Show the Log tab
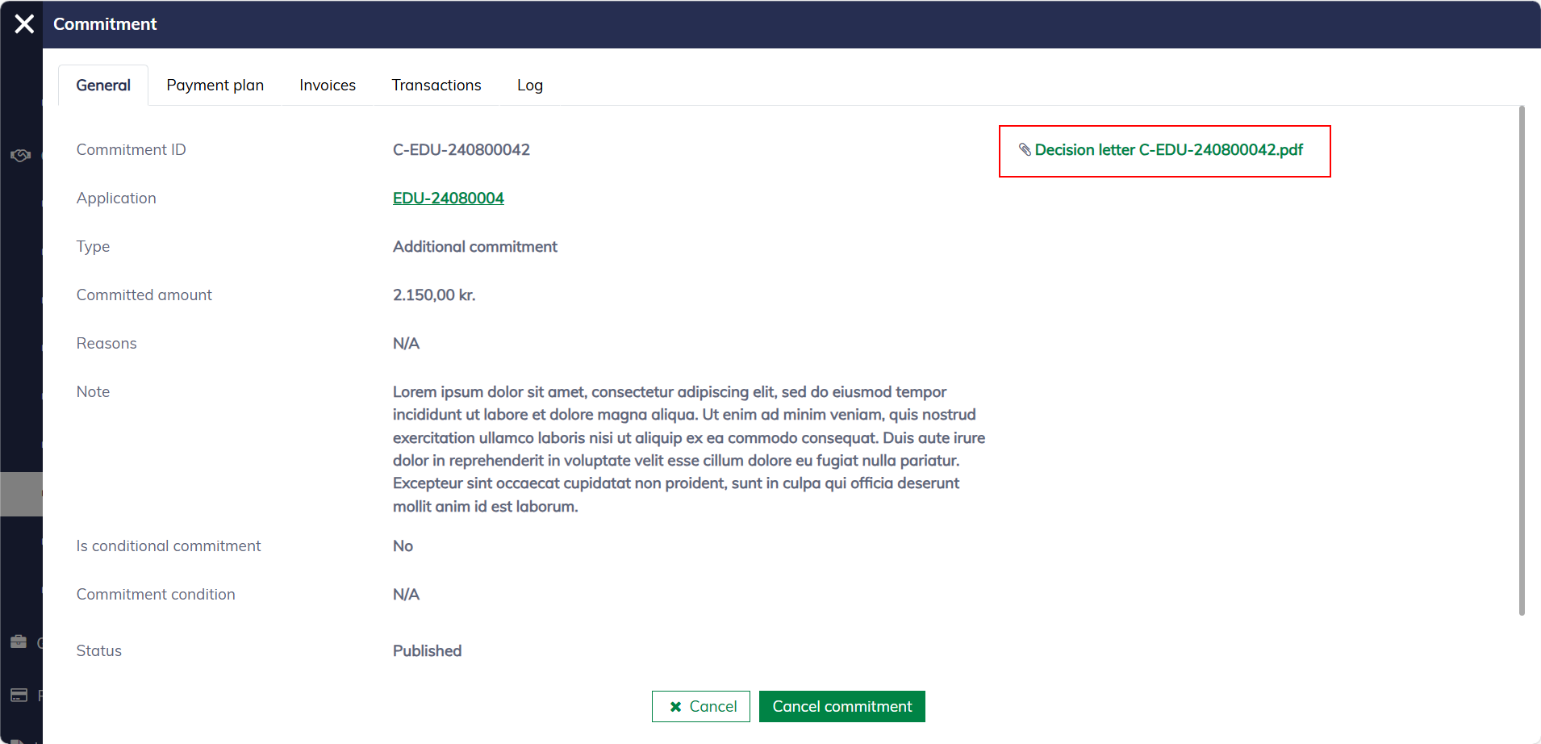The height and width of the screenshot is (744, 1541). pyautogui.click(x=529, y=86)
